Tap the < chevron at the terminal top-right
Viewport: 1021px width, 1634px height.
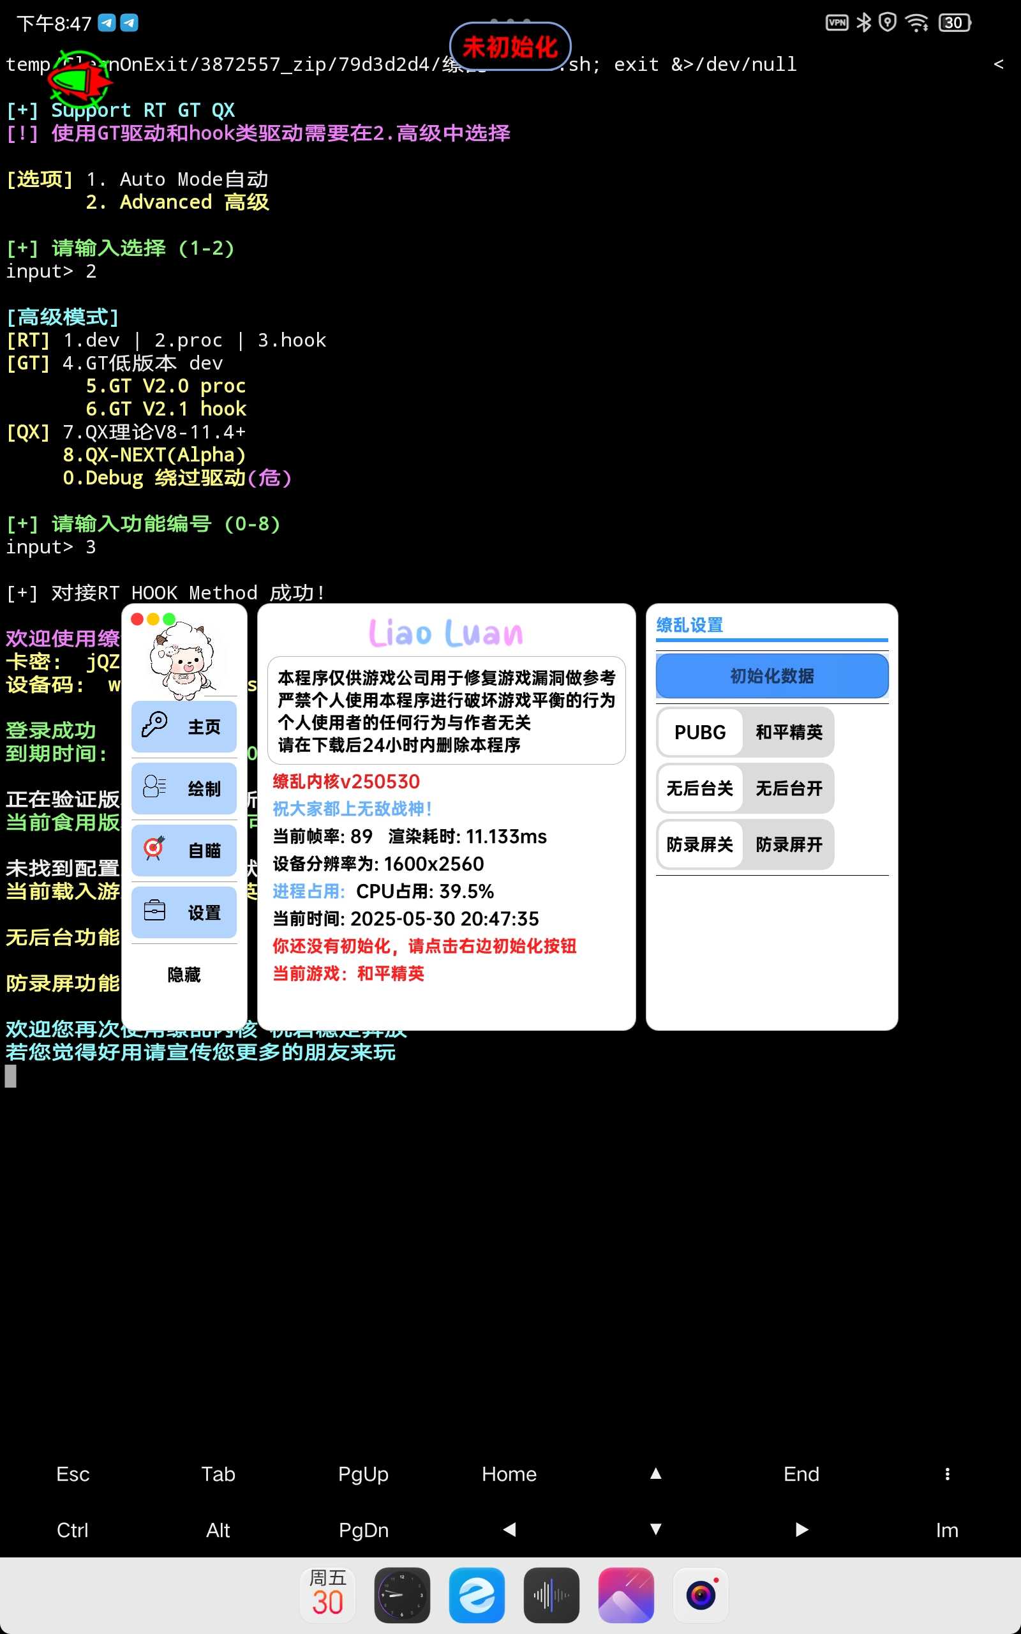click(999, 64)
